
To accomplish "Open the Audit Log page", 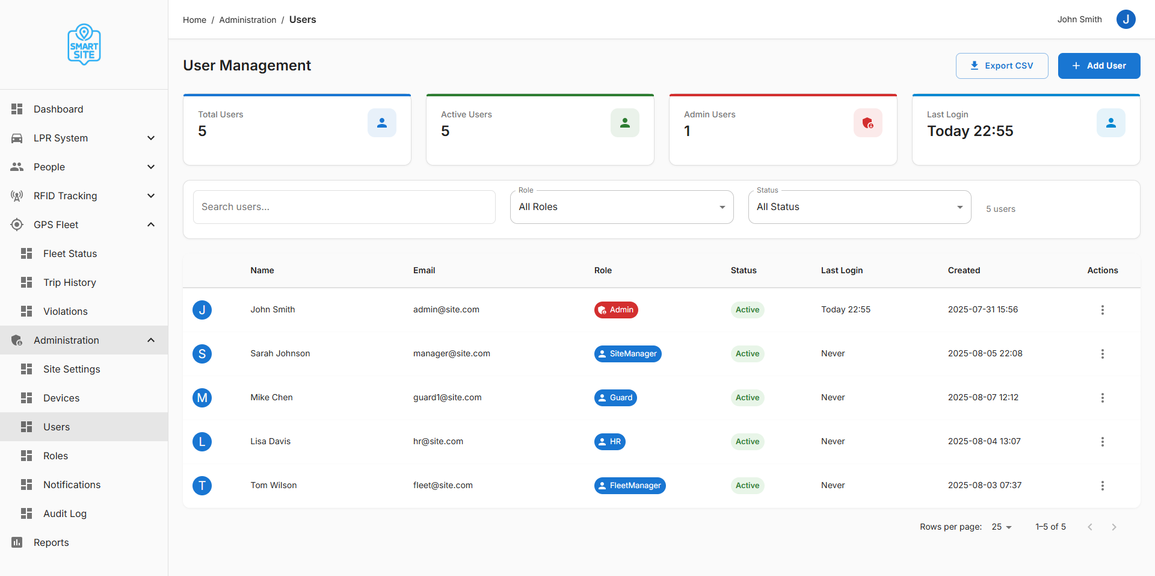I will 64,513.
